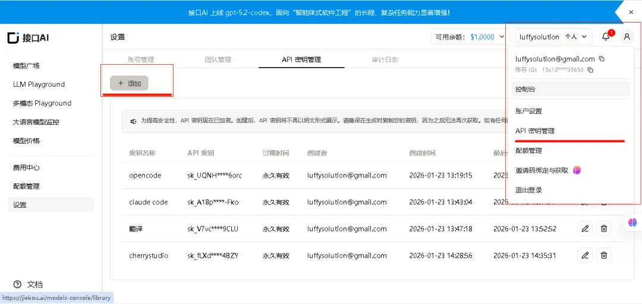Delete the 翻译 API key
Image resolution: width=642 pixels, height=304 pixels.
coord(603,229)
